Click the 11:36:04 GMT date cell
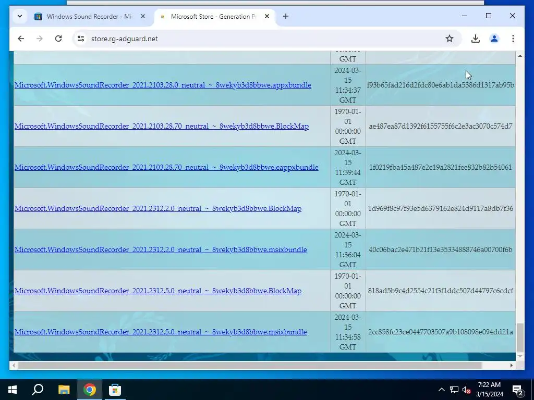Viewport: 534px width, 400px height. coord(348,249)
